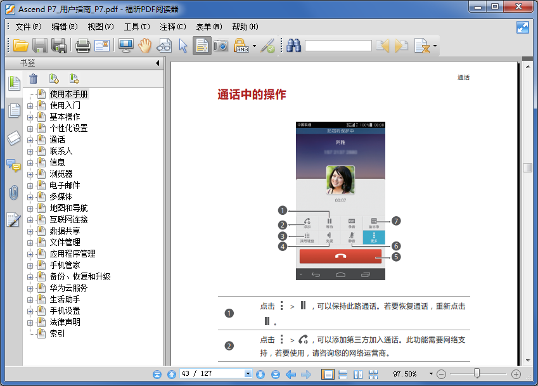This screenshot has height=386, width=538.
Task: Select the Snapshot camera tool
Action: click(x=221, y=46)
